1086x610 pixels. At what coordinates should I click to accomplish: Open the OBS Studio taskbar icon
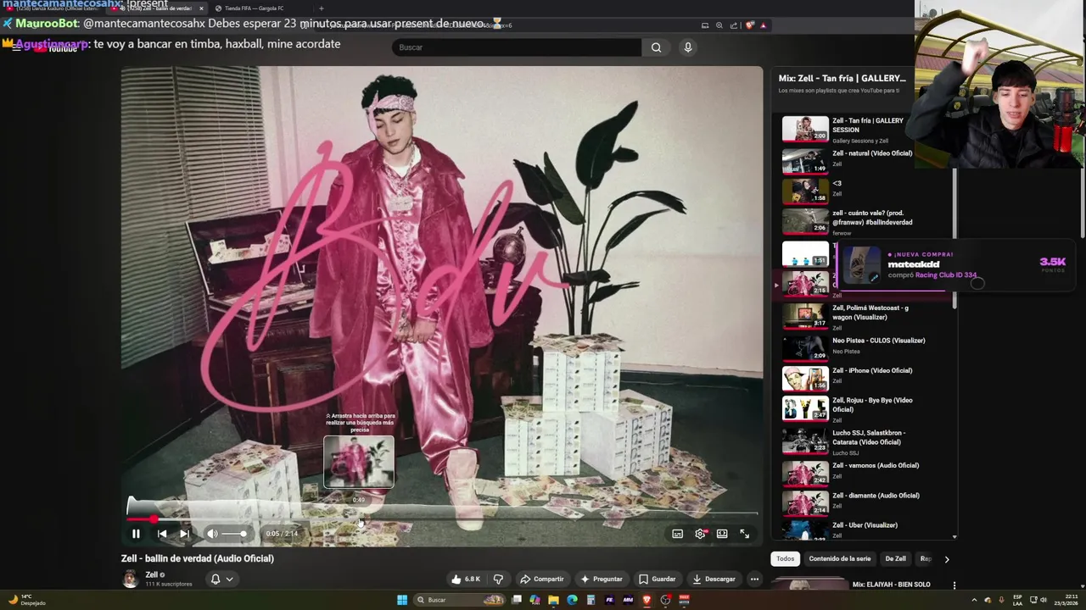pyautogui.click(x=665, y=600)
